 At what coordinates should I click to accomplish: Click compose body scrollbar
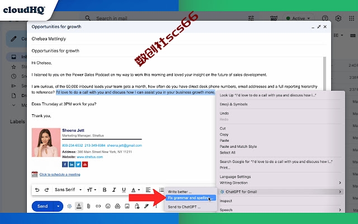click(x=324, y=73)
